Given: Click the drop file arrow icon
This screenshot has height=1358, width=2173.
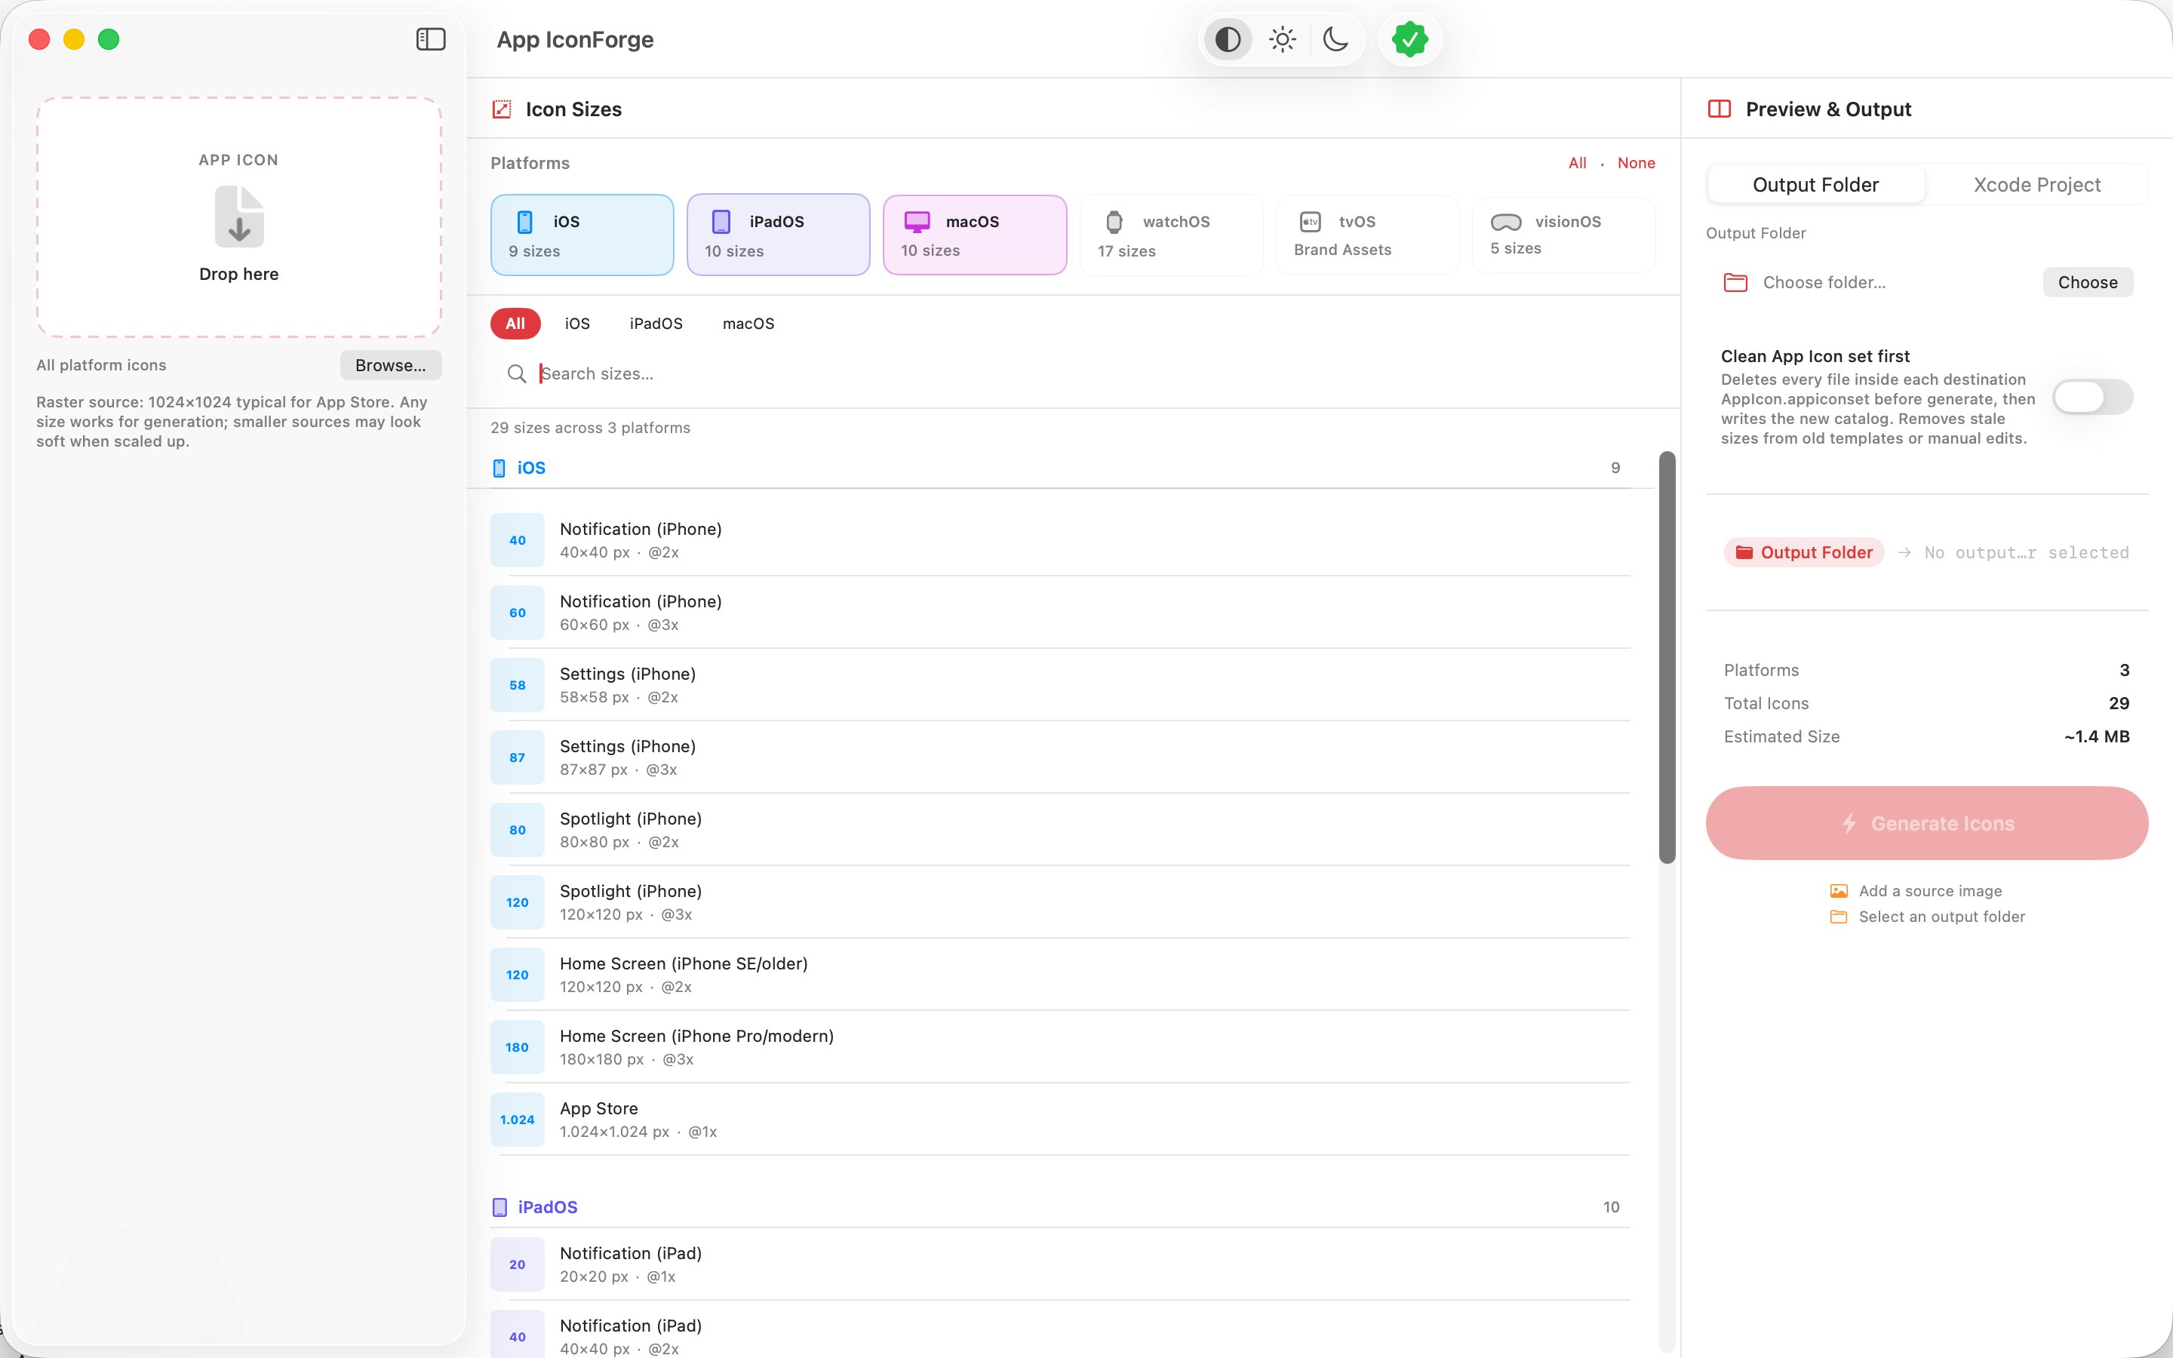Looking at the screenshot, I should pos(239,217).
